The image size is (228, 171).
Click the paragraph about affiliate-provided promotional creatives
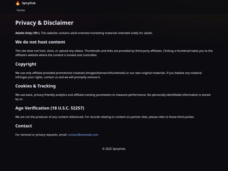[109, 75]
